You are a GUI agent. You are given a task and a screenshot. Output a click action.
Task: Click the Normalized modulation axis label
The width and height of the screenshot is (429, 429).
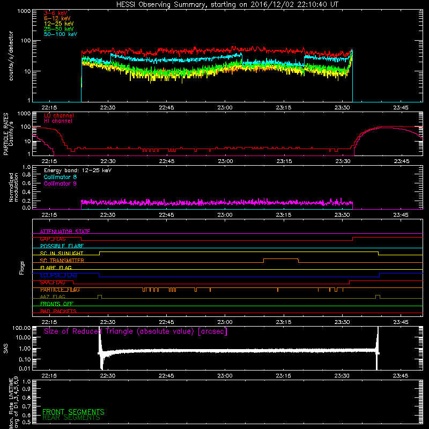pyautogui.click(x=13, y=187)
